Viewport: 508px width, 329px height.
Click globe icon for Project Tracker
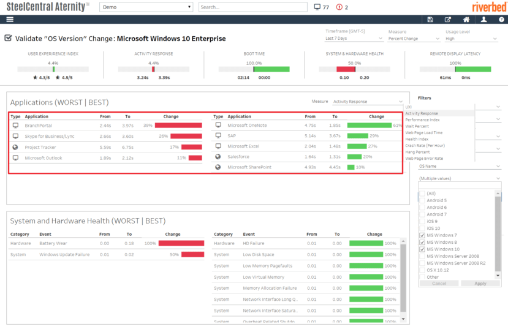point(15,147)
